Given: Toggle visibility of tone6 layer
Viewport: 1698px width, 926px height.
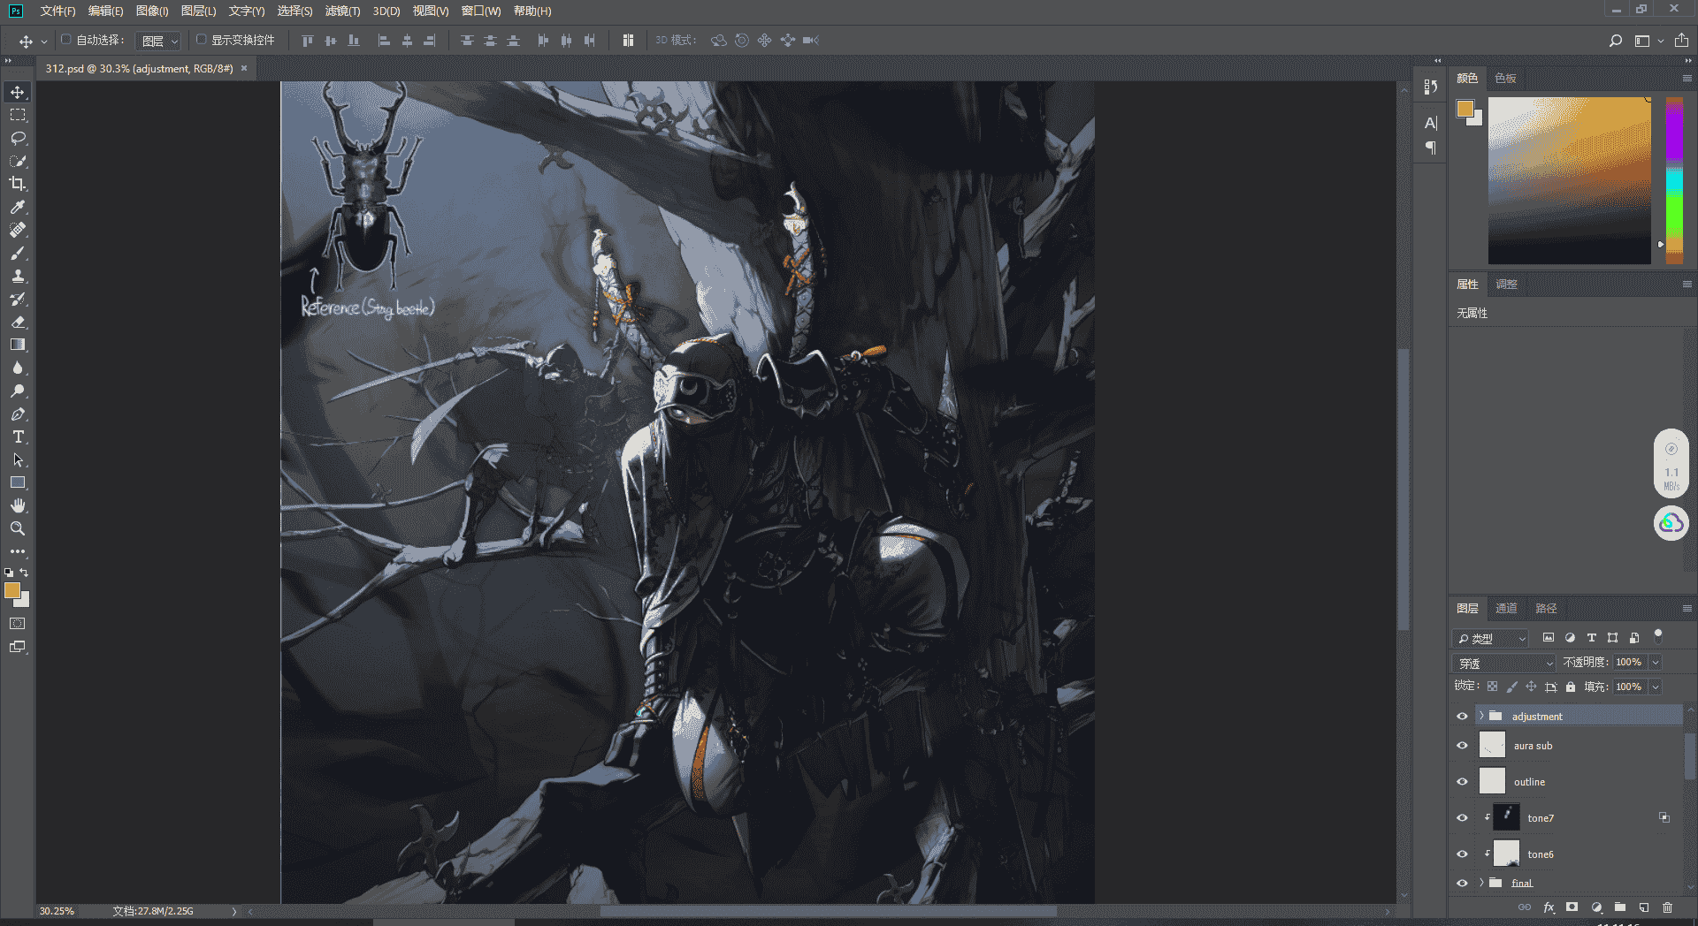Looking at the screenshot, I should pyautogui.click(x=1462, y=854).
